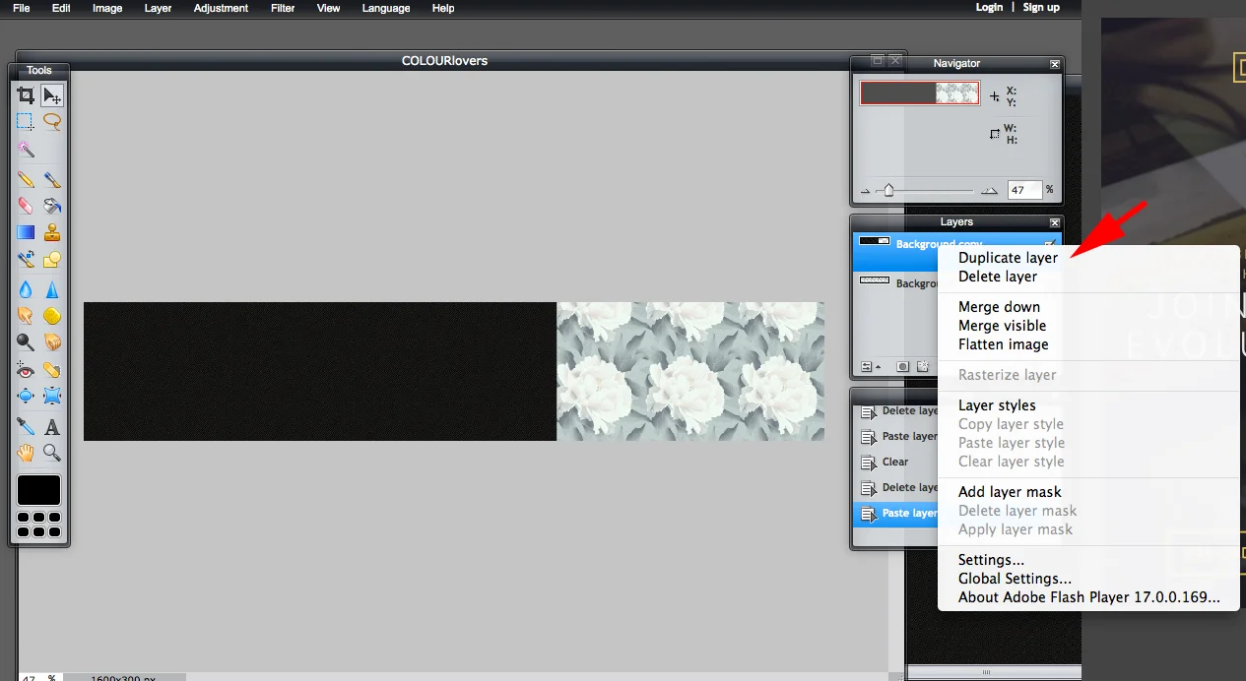This screenshot has height=681, width=1246.
Task: Click About Adobe Flash Player entry
Action: (1088, 597)
